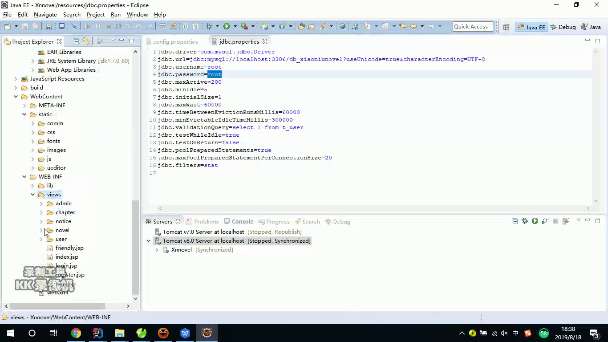Viewport: 608px width, 342px height.
Task: Open the File menu
Action: coord(7,15)
